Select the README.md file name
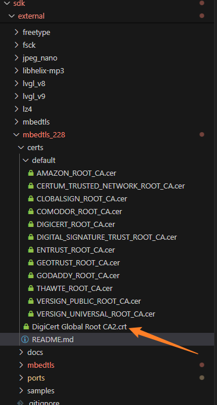 (53, 339)
